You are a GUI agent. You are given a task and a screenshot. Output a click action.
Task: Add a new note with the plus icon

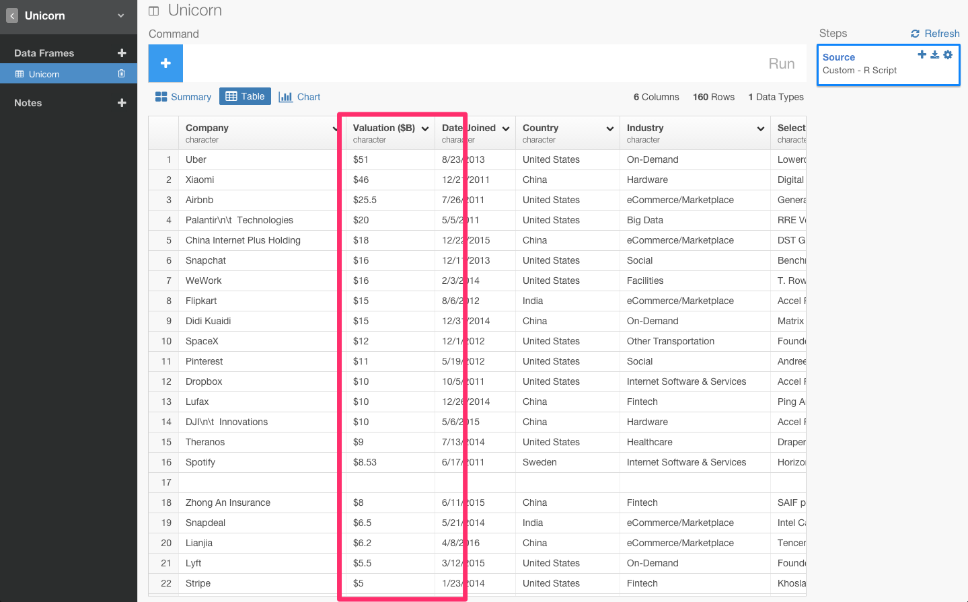coord(122,103)
